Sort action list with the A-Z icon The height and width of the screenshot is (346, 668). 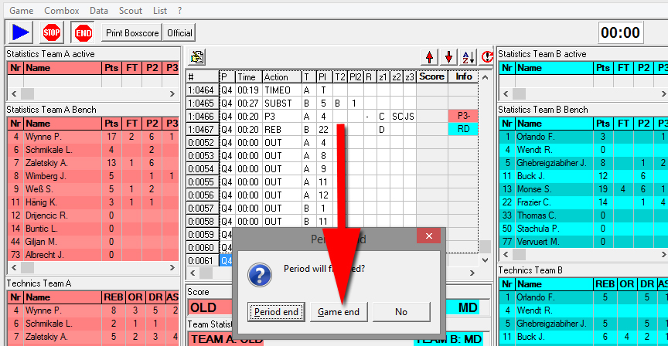(x=468, y=57)
